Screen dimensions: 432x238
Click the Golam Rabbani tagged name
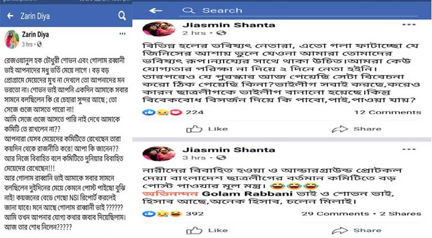tap(247, 194)
